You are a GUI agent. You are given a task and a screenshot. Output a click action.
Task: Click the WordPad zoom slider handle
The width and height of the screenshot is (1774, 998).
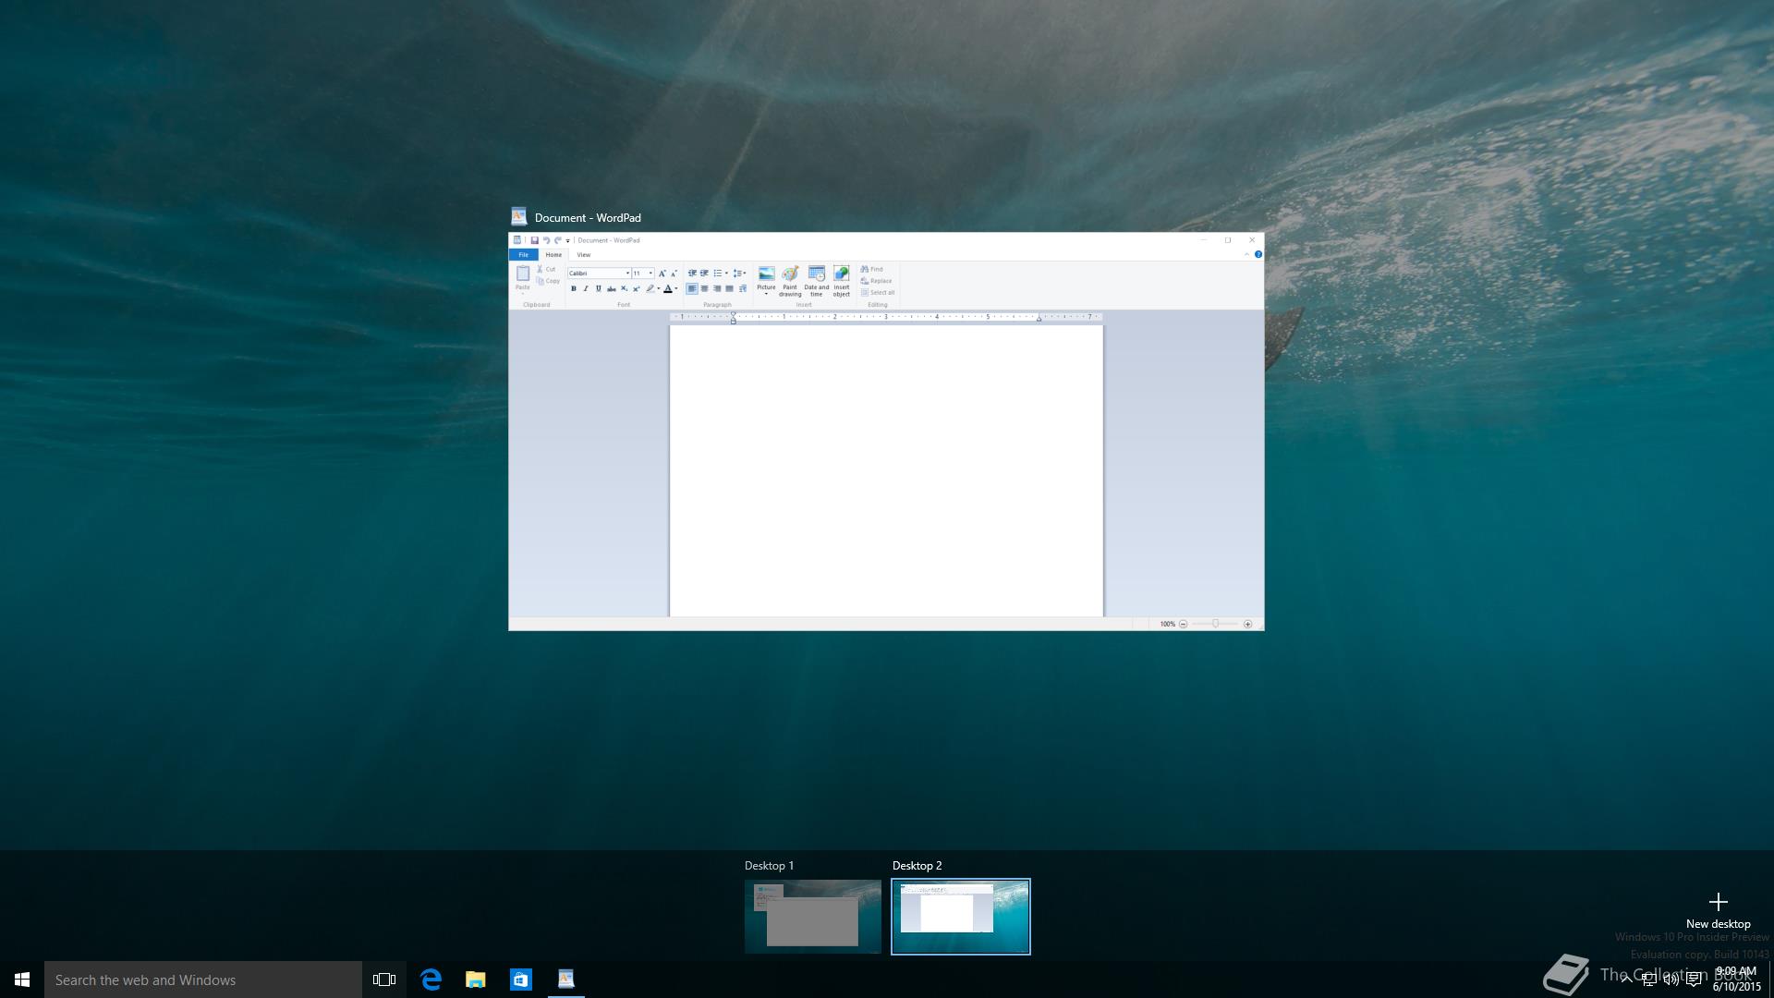coord(1215,624)
